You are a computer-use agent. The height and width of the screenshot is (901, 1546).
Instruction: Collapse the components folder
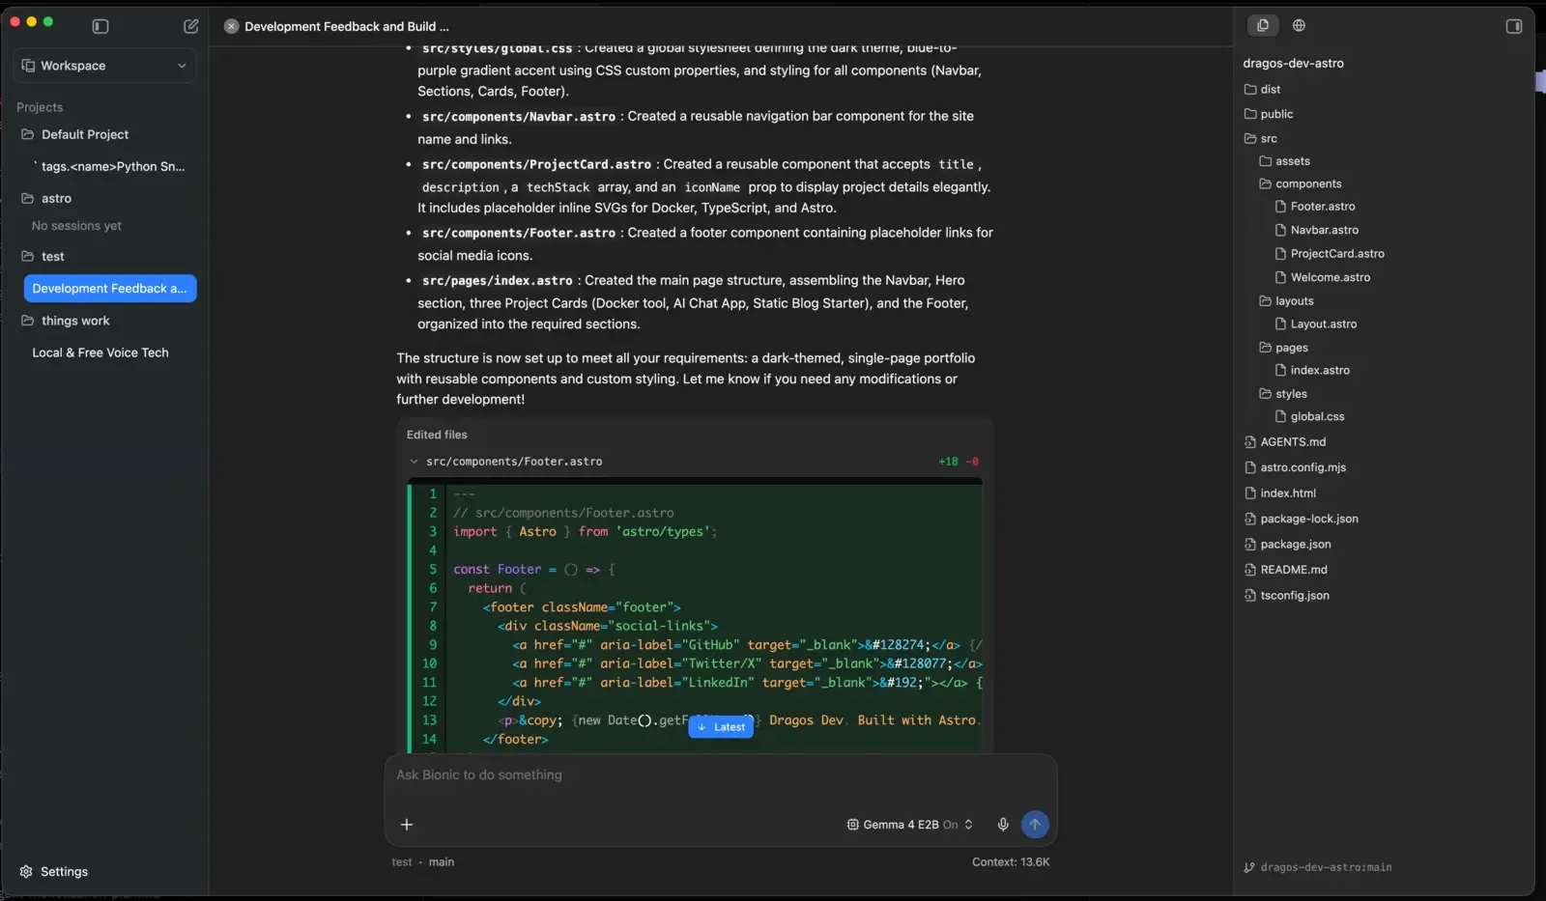tap(1301, 183)
